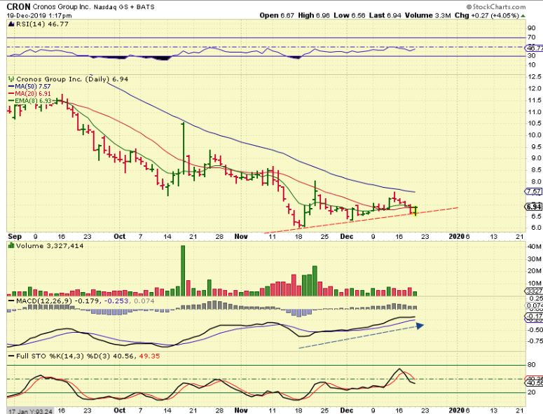Click the Low 6.56 value
Screen dimensions: 543x414
pos(350,15)
